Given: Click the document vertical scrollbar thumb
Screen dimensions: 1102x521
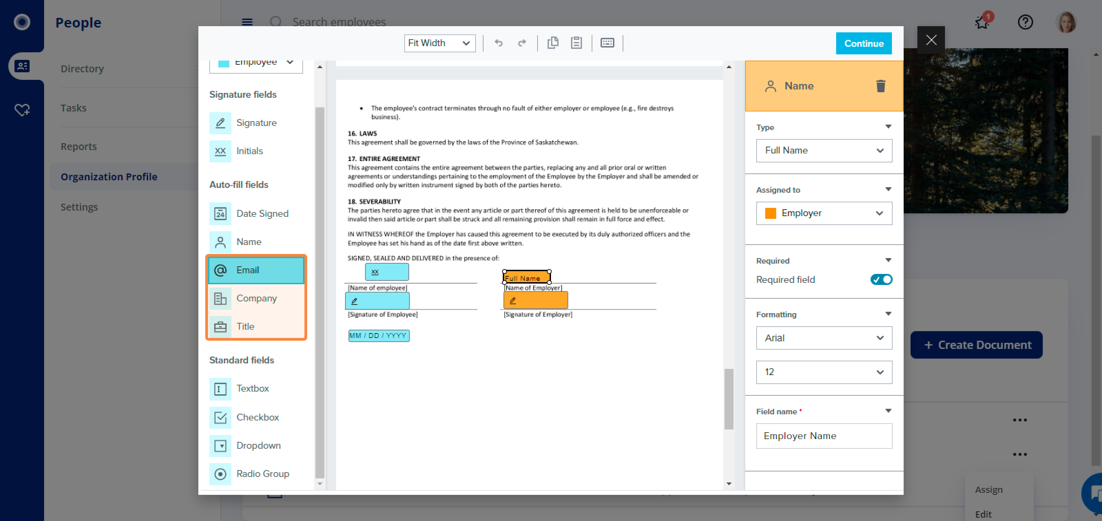Looking at the screenshot, I should click(729, 398).
